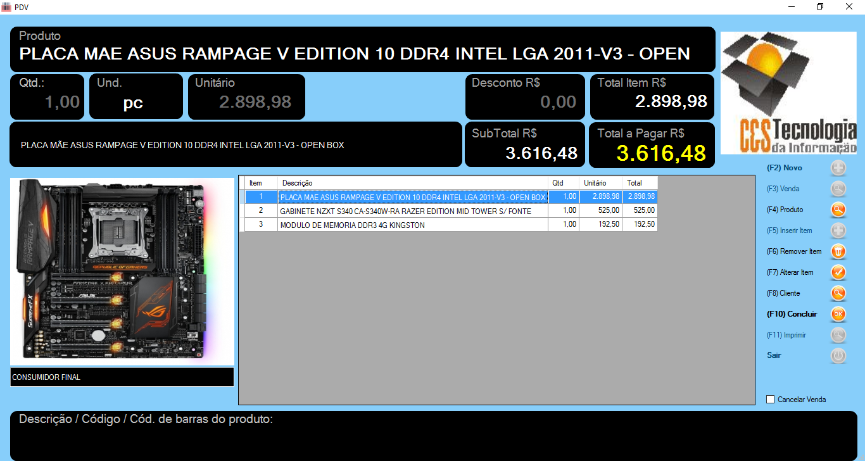Click the Total Item R$ value 2.898,98
The image size is (865, 461).
[x=671, y=101]
